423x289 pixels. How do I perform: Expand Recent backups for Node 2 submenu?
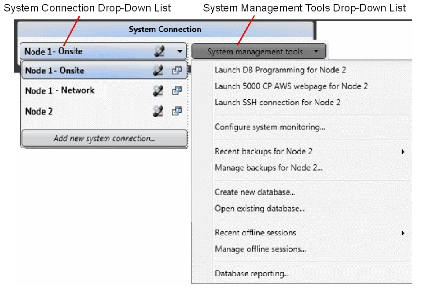pyautogui.click(x=403, y=152)
